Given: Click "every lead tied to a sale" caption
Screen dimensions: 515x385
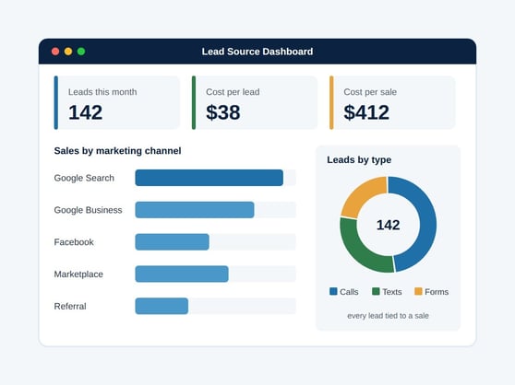Looking at the screenshot, I should pyautogui.click(x=388, y=316).
